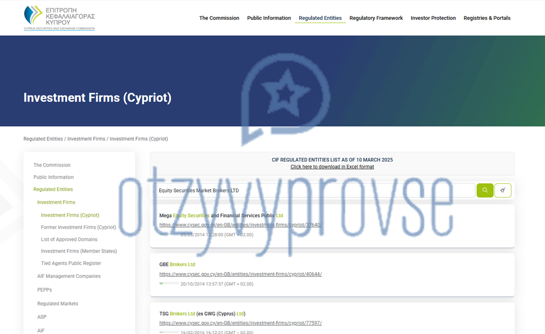Open Investor Protection top menu

433,18
